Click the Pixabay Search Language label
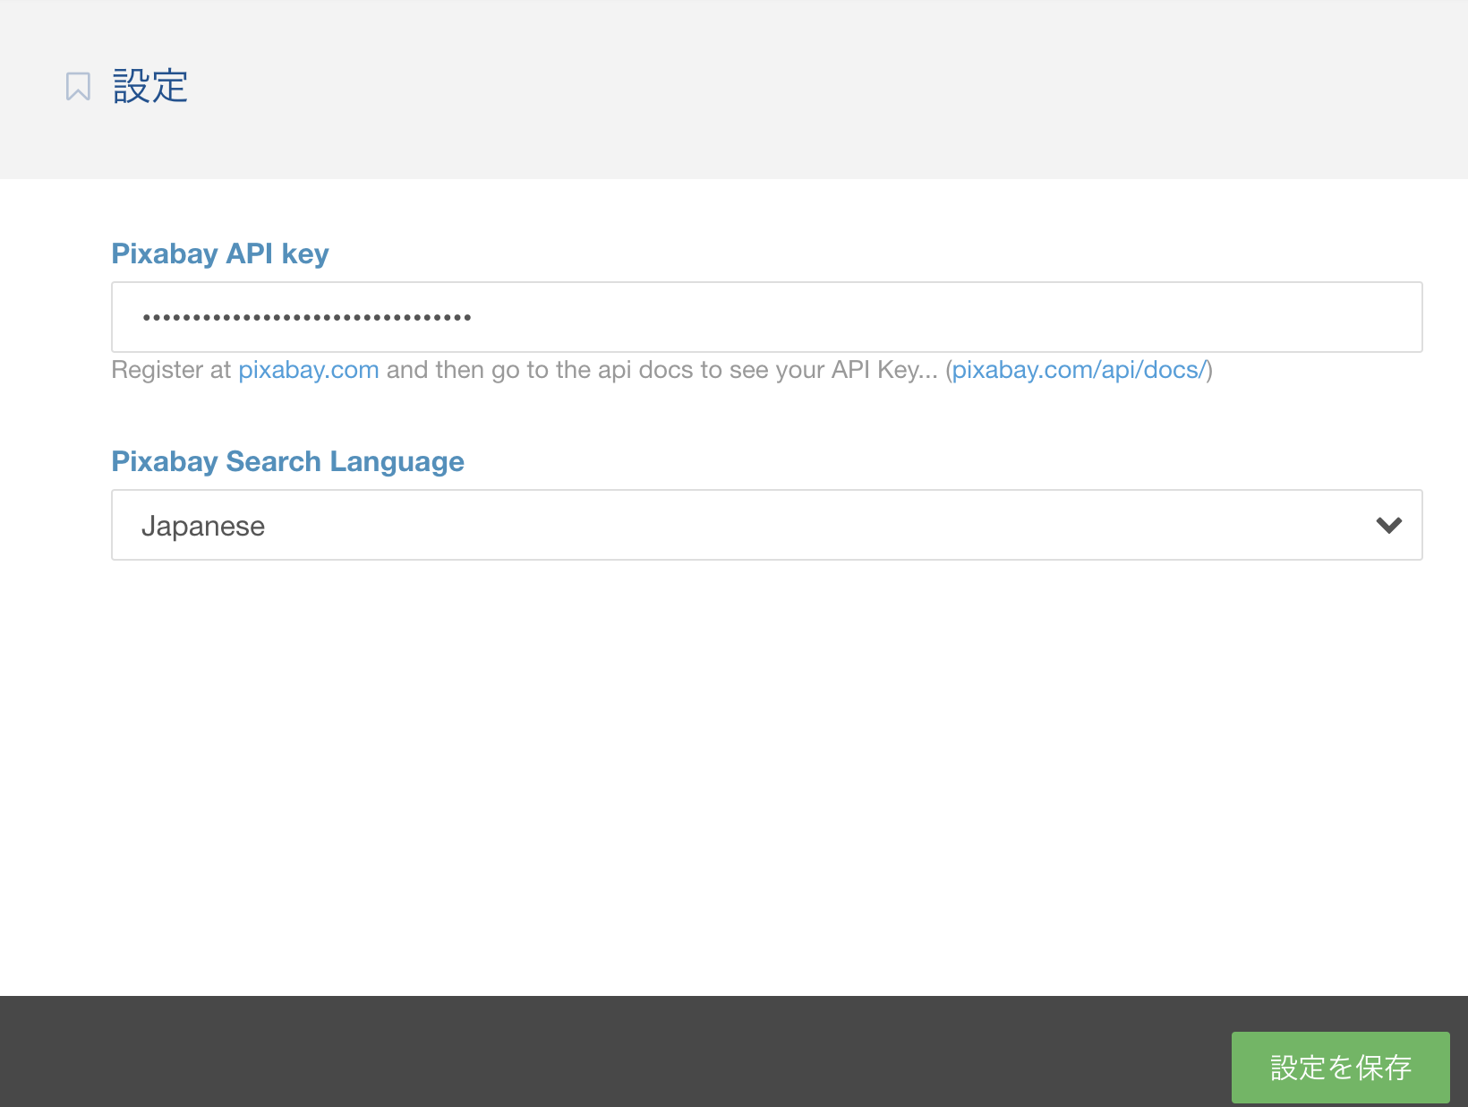1468x1107 pixels. point(288,461)
